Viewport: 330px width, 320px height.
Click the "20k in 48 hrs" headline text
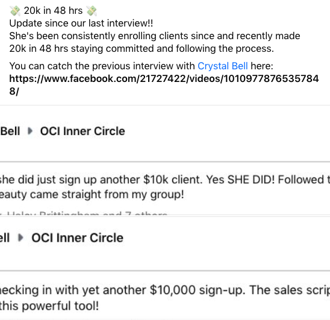(x=53, y=11)
